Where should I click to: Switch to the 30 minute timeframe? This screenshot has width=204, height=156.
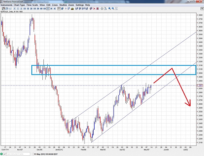coord(31,8)
